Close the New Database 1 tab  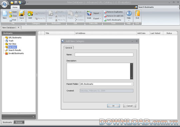click(18, 28)
